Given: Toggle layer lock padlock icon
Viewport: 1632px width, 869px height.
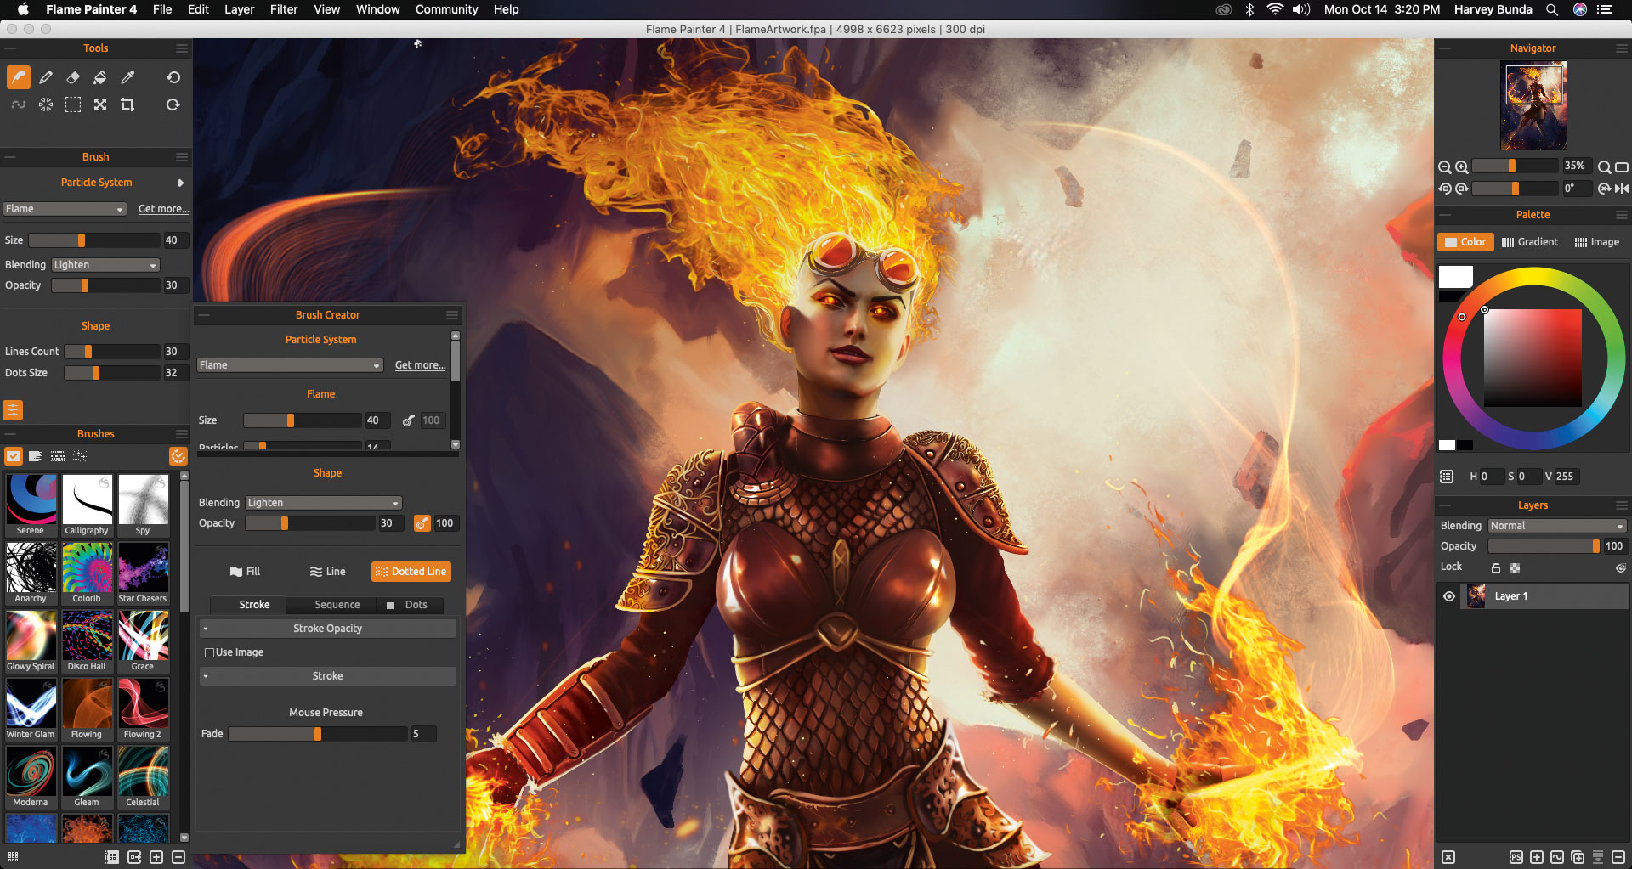Looking at the screenshot, I should tap(1496, 567).
